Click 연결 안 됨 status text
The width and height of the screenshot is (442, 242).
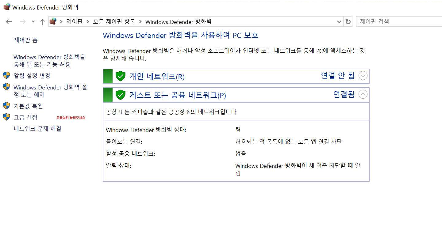point(338,76)
